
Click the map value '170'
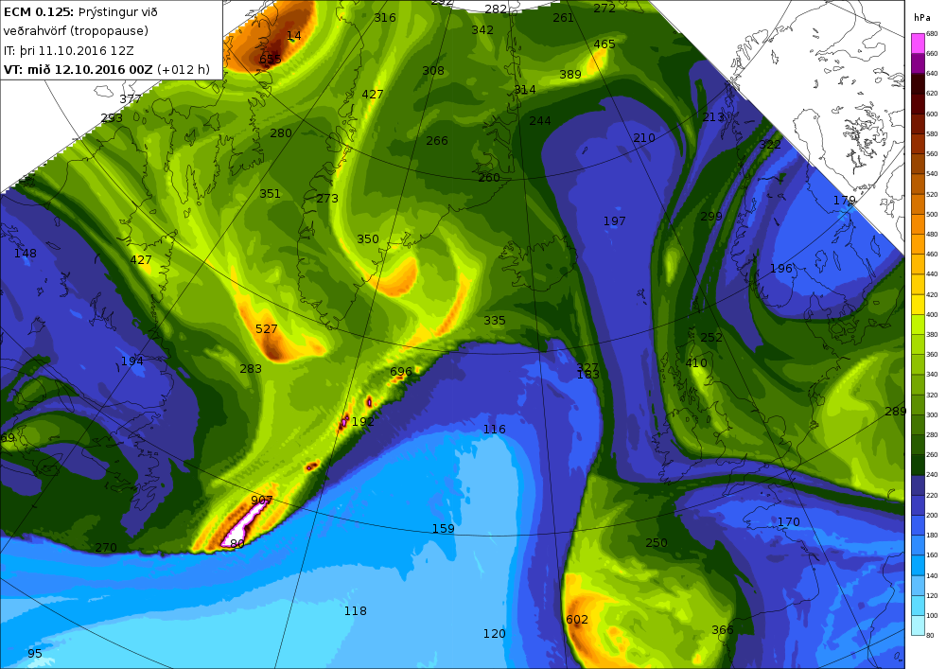coord(789,521)
